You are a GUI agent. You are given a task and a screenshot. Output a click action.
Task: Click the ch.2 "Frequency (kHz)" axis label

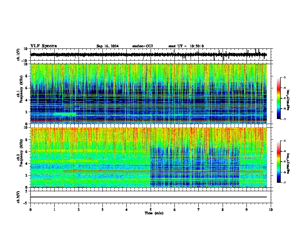coord(21,153)
